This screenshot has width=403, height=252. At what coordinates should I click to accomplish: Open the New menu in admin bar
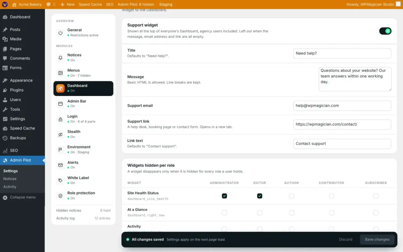point(68,4)
